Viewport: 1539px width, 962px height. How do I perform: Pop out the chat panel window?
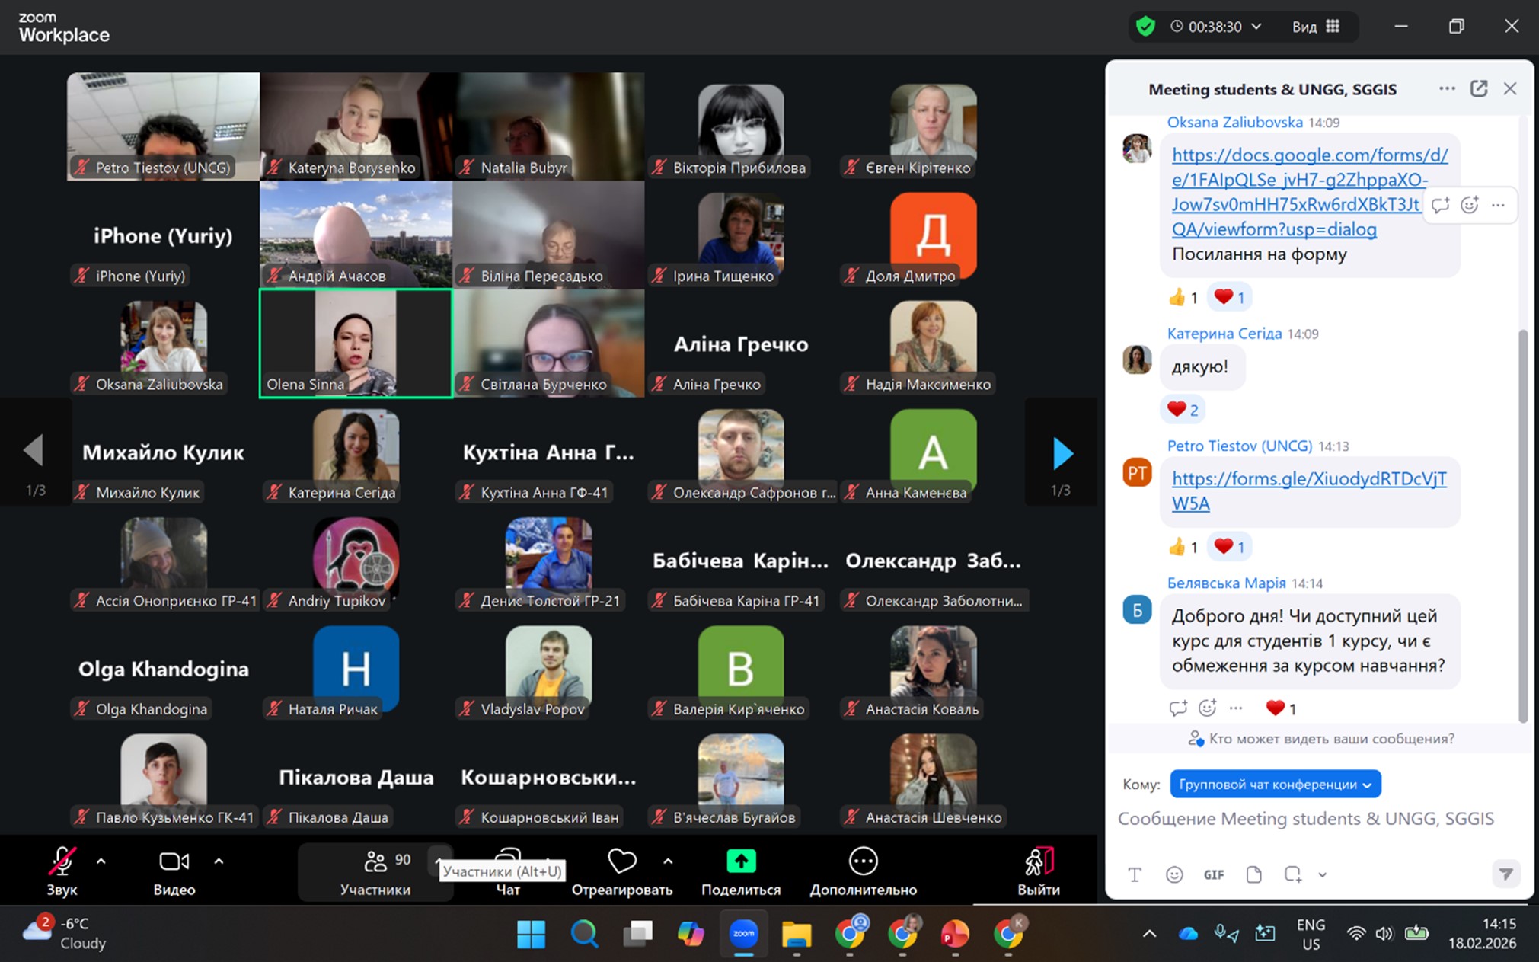pyautogui.click(x=1478, y=89)
